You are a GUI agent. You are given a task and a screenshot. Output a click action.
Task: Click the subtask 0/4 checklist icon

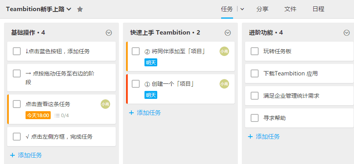click(57, 116)
